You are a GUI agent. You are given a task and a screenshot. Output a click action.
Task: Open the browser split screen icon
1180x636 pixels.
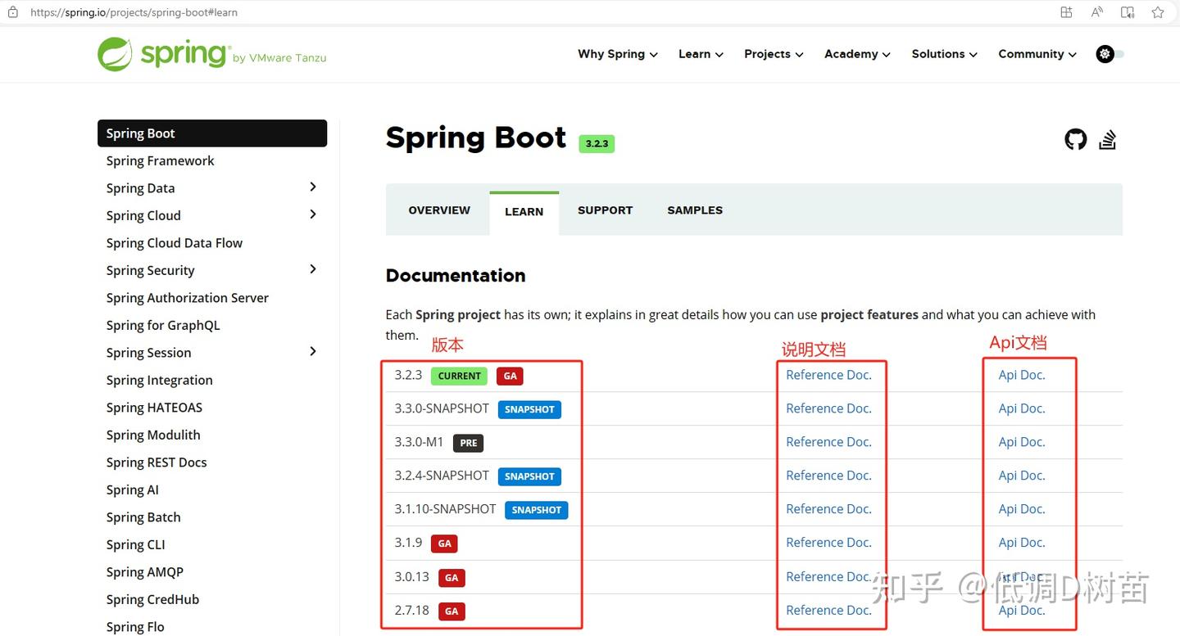tap(1065, 12)
